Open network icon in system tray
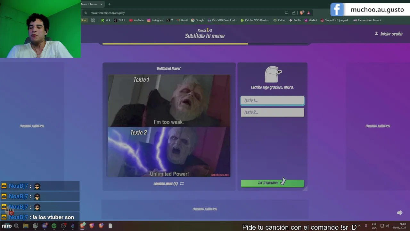410x231 pixels. pyautogui.click(x=382, y=226)
